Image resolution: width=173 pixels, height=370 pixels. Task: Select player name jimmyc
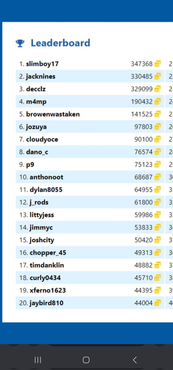click(x=41, y=228)
